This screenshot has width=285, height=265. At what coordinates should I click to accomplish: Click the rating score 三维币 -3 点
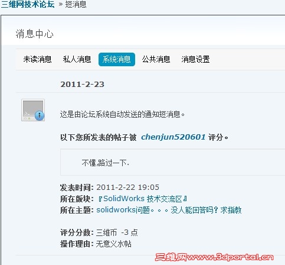click(117, 232)
